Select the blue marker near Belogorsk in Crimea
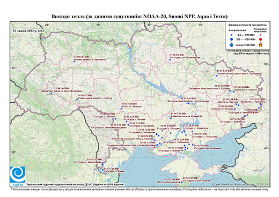This screenshot has height=197, width=279. click(x=181, y=182)
